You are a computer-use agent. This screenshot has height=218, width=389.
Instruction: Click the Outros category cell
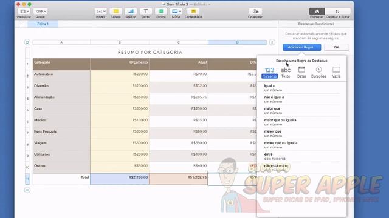tap(61, 167)
